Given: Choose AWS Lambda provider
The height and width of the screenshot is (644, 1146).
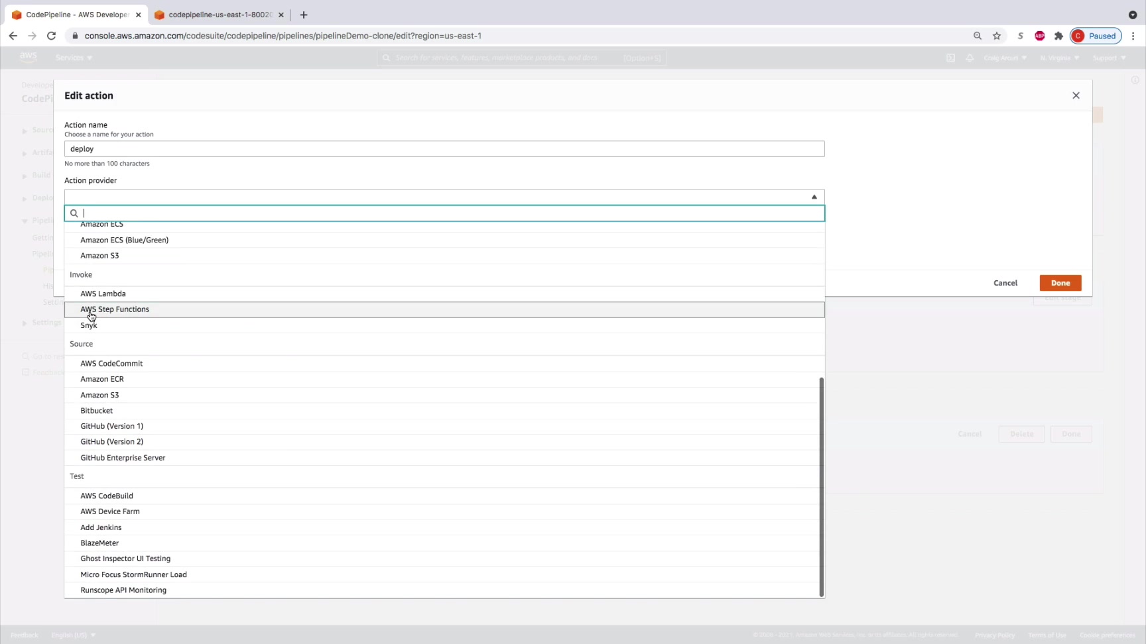Looking at the screenshot, I should tap(444, 294).
